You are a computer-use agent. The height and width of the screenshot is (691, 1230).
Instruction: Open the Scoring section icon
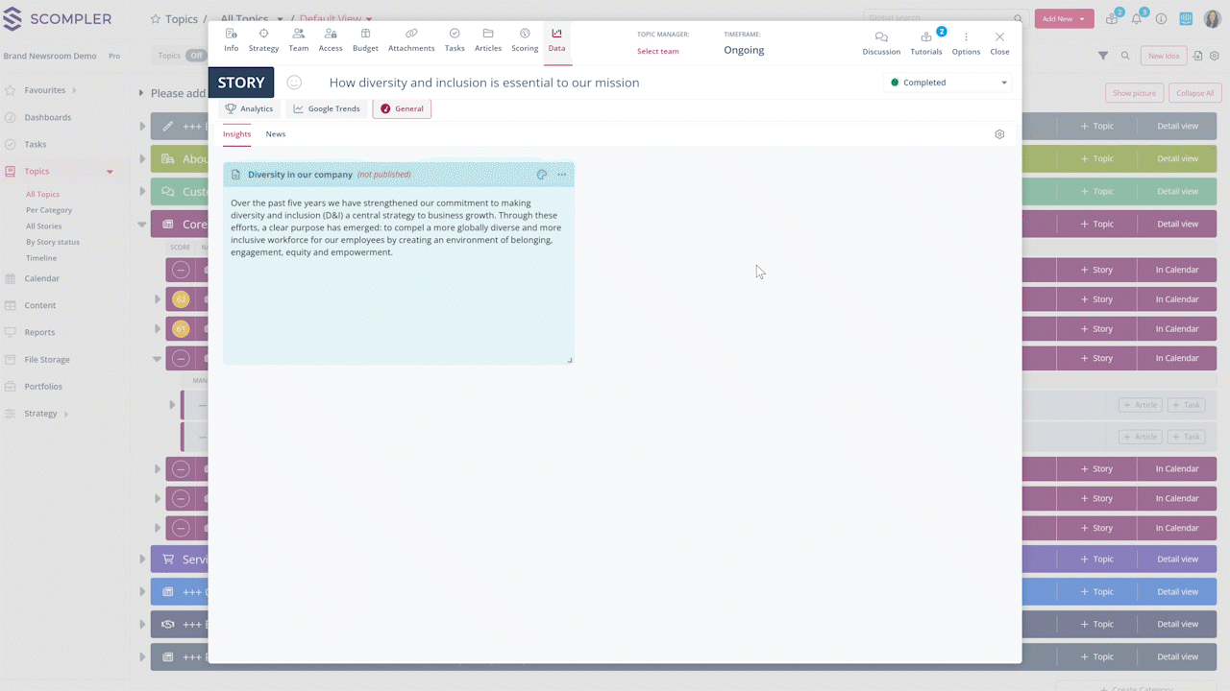tap(525, 35)
